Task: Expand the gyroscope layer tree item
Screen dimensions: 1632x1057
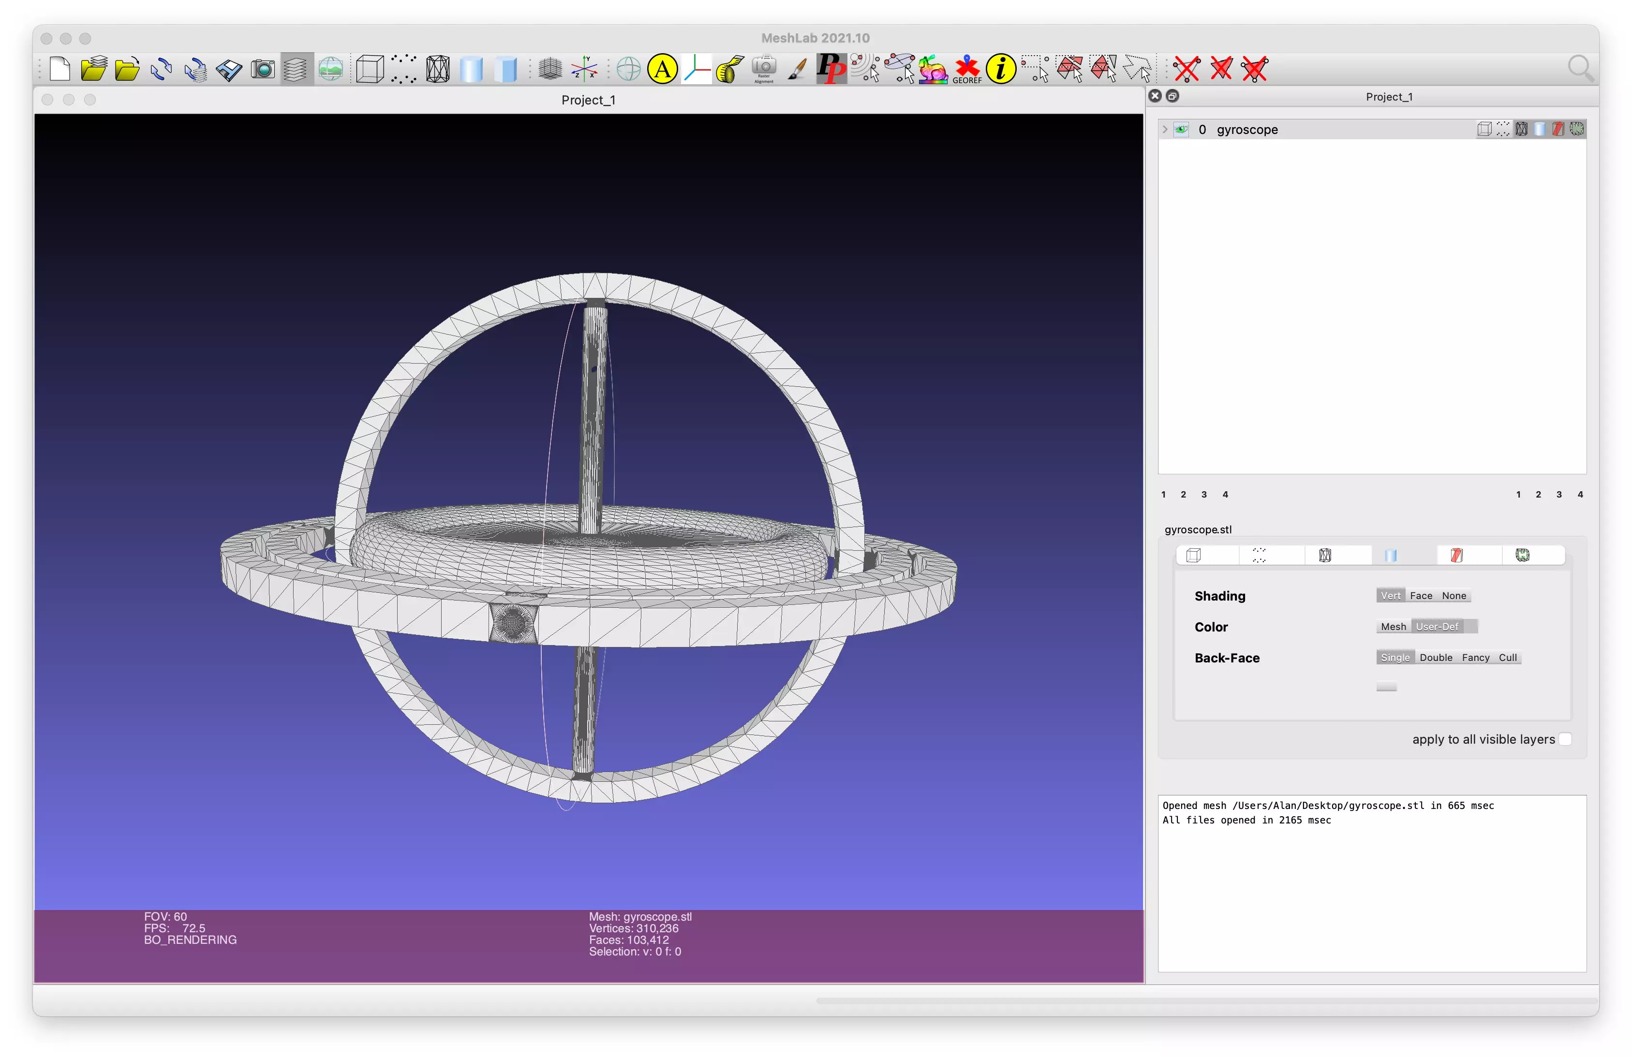Action: [x=1164, y=130]
